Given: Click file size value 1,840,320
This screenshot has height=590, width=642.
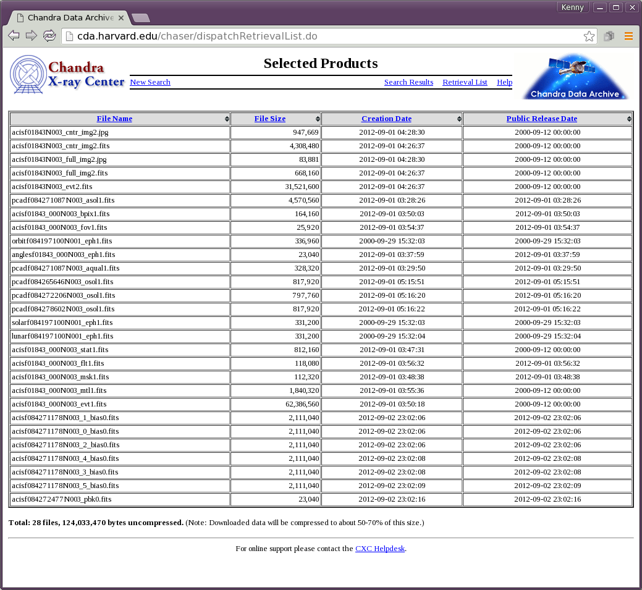Looking at the screenshot, I should pyautogui.click(x=304, y=390).
